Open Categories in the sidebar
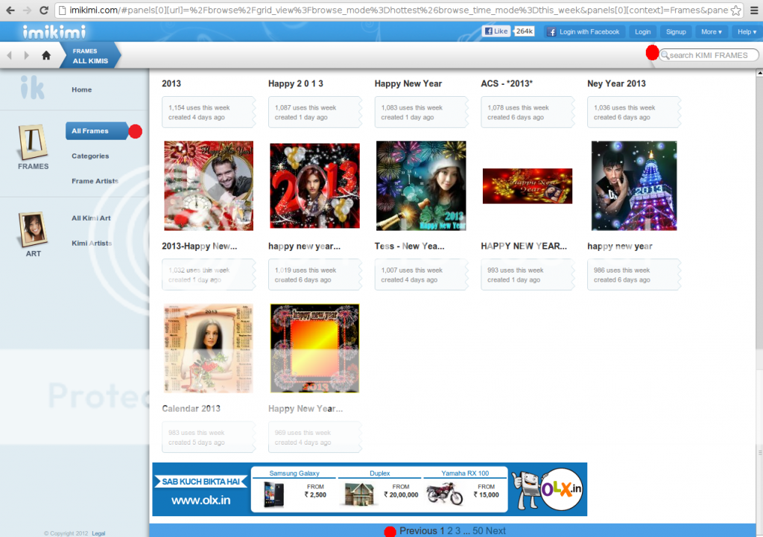Image resolution: width=763 pixels, height=537 pixels. [x=90, y=156]
